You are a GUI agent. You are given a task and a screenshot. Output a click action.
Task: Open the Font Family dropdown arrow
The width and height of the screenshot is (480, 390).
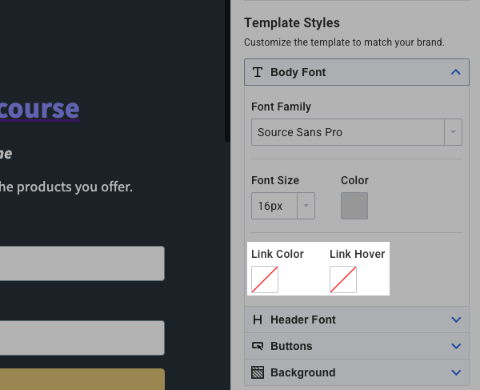click(454, 132)
